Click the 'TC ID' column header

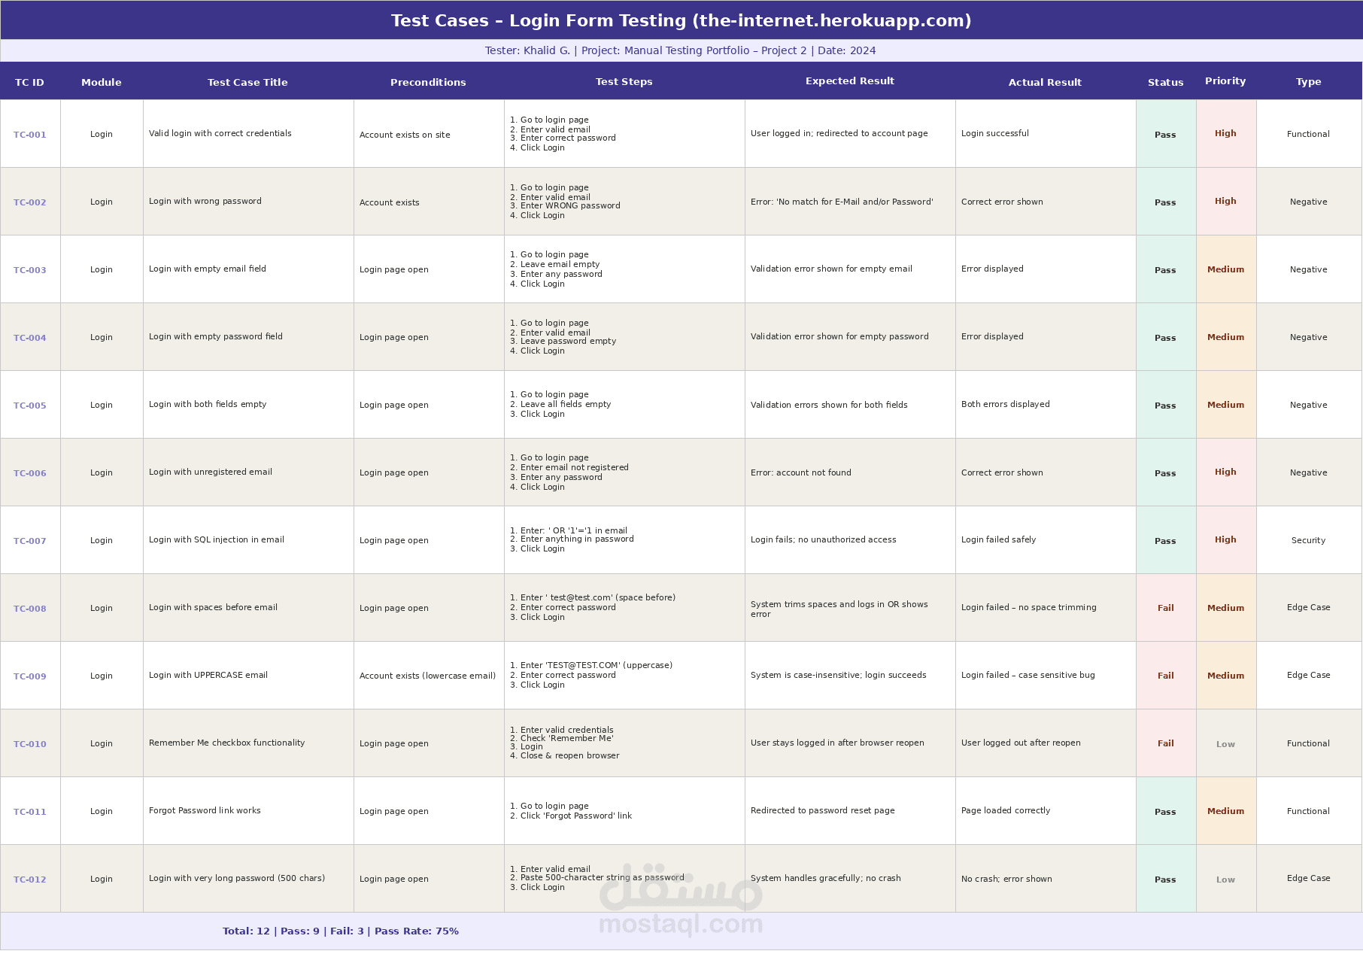tap(30, 82)
